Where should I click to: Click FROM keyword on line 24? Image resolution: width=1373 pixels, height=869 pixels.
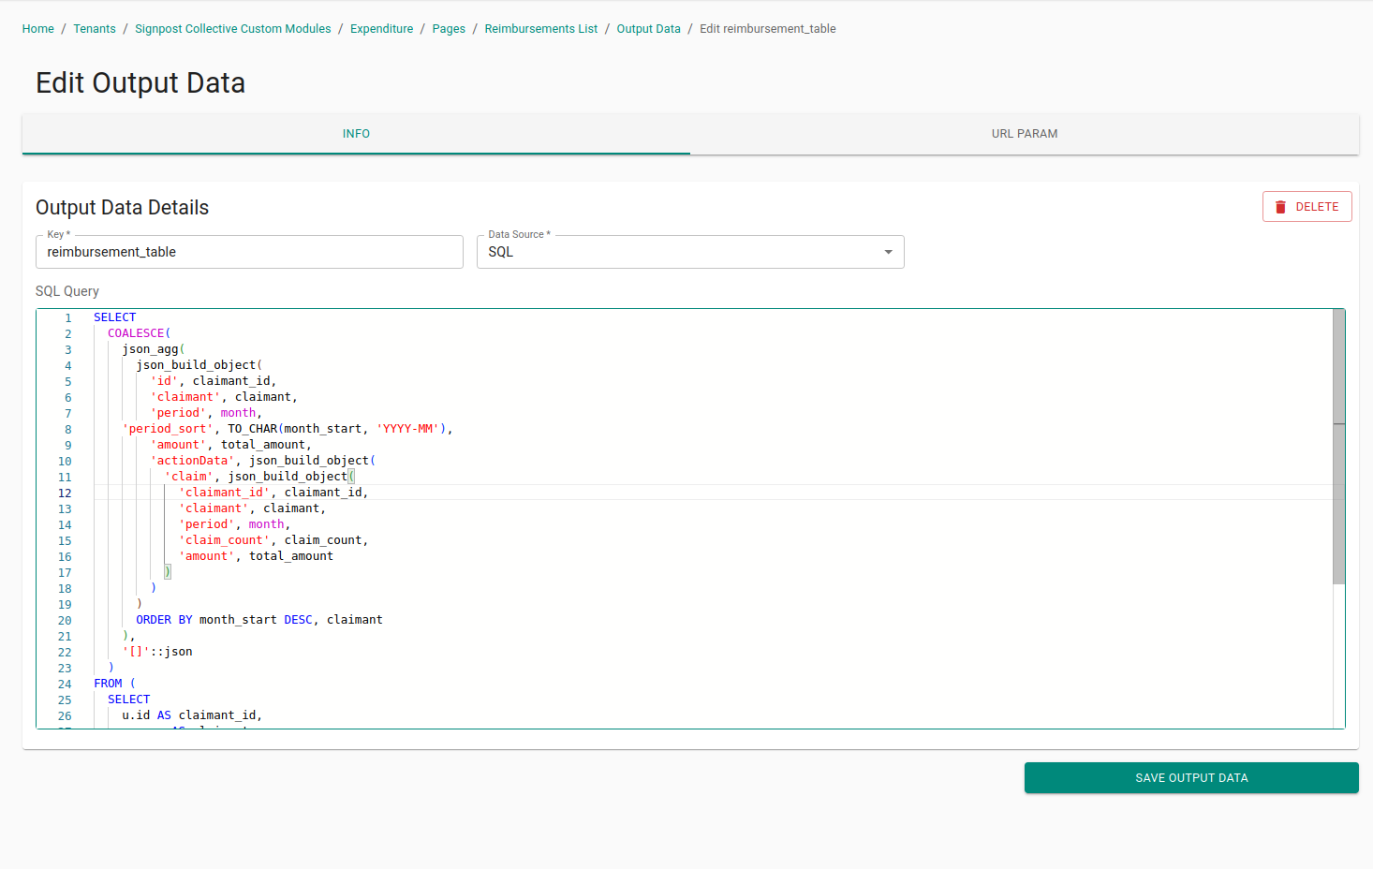pos(108,684)
